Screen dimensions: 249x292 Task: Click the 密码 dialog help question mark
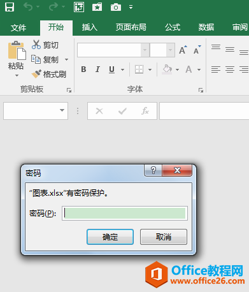[153, 170]
